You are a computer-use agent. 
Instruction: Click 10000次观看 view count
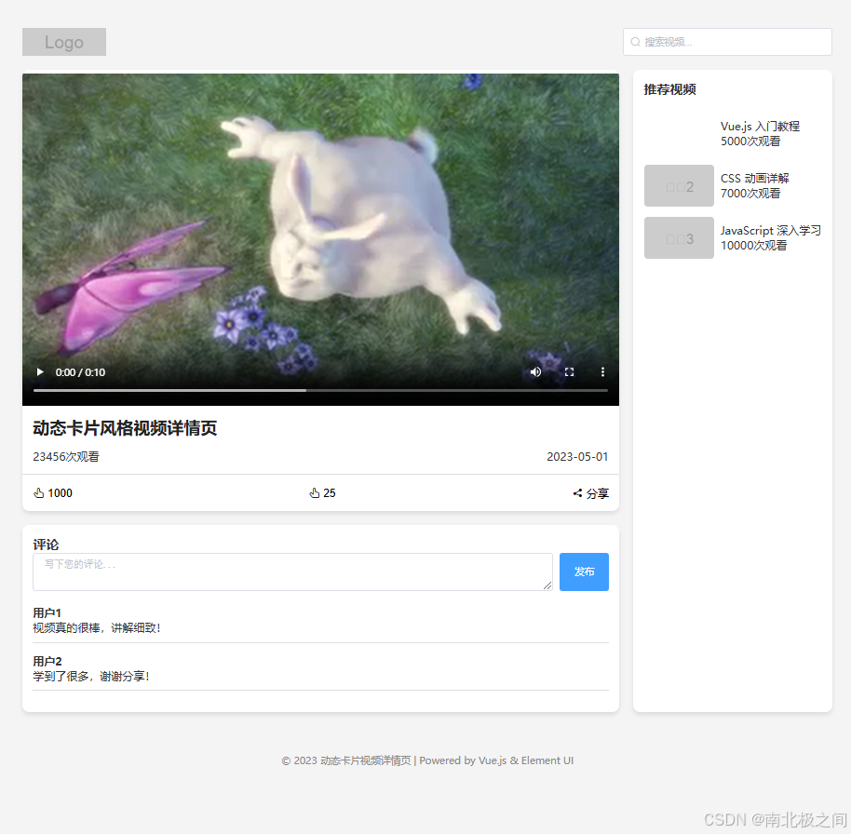[754, 245]
